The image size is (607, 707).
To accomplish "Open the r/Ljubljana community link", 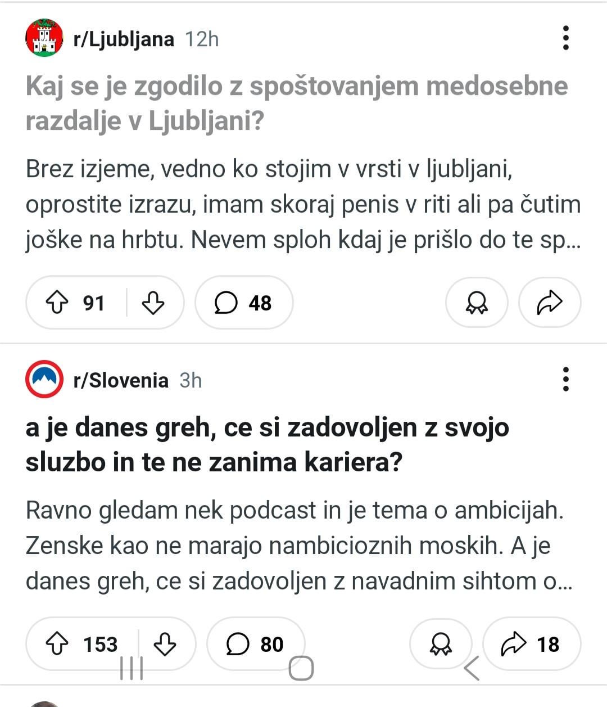I will [x=124, y=39].
